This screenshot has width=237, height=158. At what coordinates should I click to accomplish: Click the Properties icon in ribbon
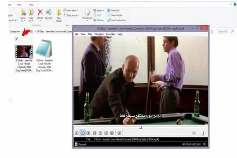[87, 12]
